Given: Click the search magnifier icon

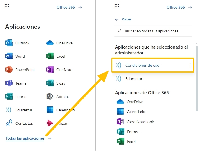Looking at the screenshot, I should coord(119,31).
